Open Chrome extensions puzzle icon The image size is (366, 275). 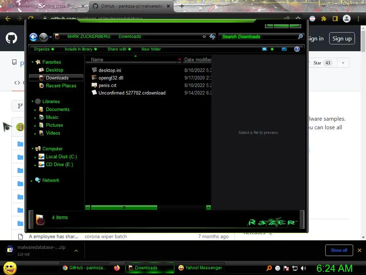pos(323,19)
